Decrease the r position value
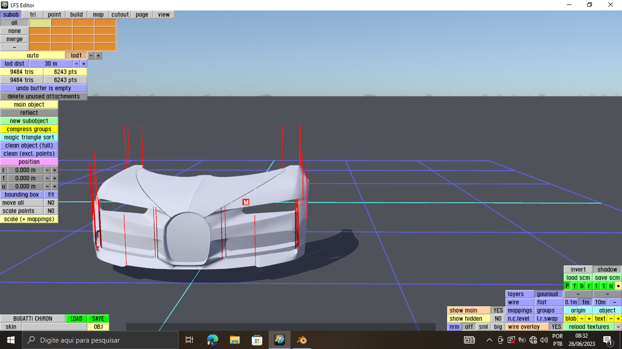 [47, 170]
